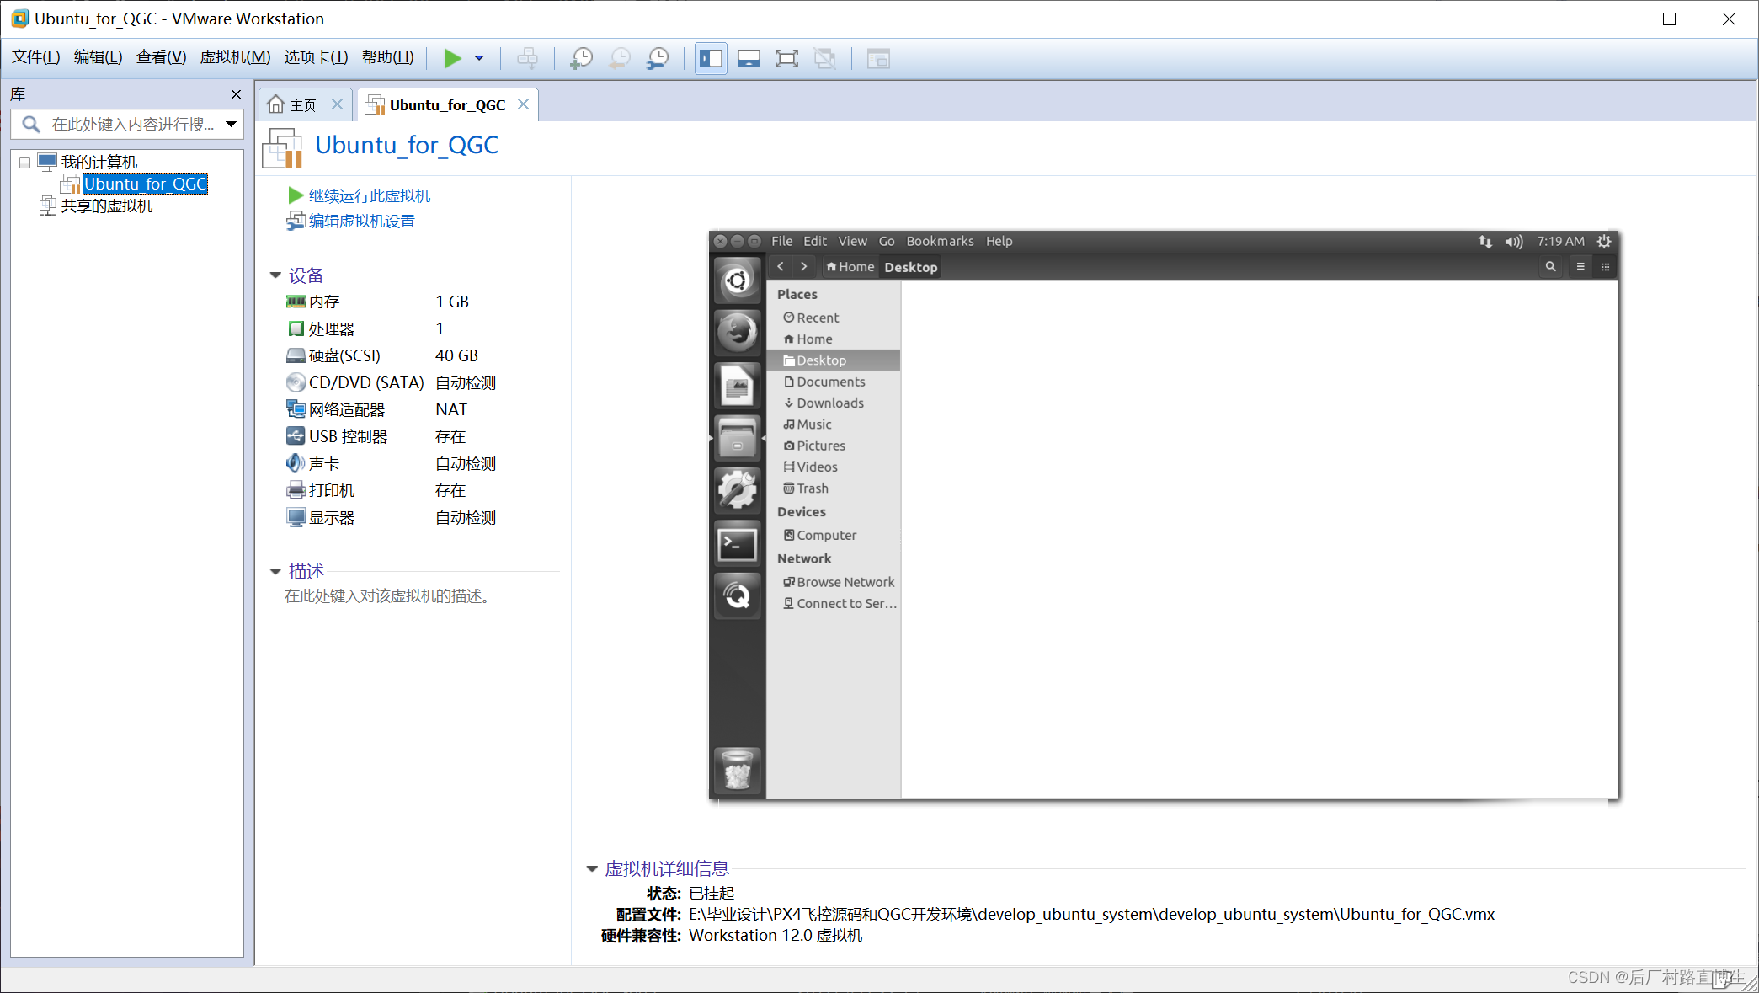Collapse the 虚拟机详细信息 section

tap(592, 868)
